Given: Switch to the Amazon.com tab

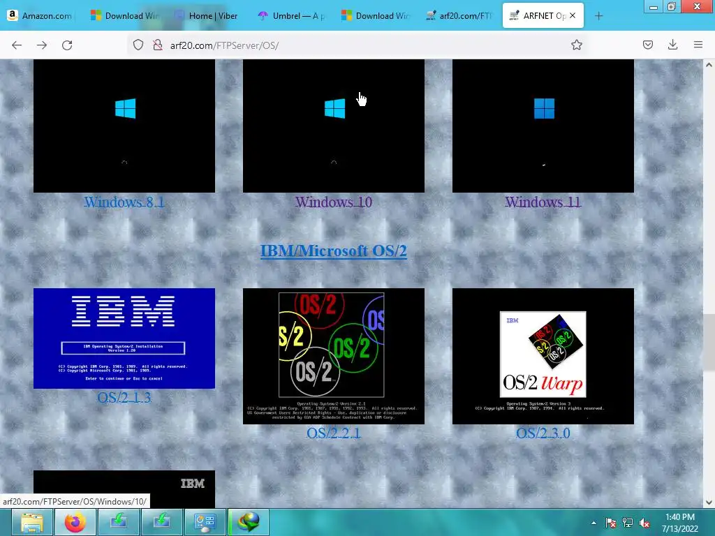Looking at the screenshot, I should click(40, 16).
